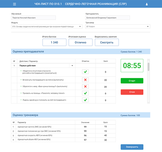Click row 'Адекватное положение рук при ЗМС'

coord(63,131)
